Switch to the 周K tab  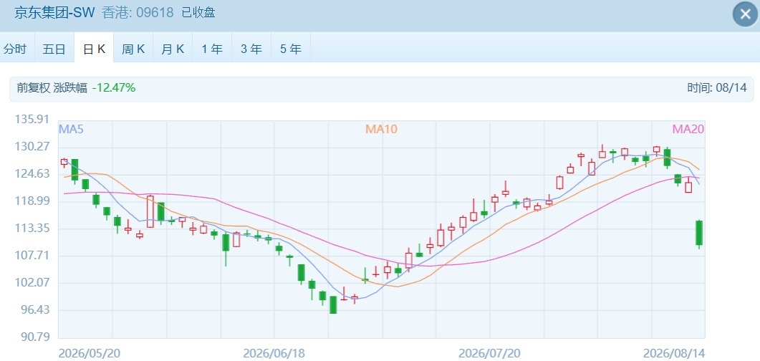[x=133, y=49]
